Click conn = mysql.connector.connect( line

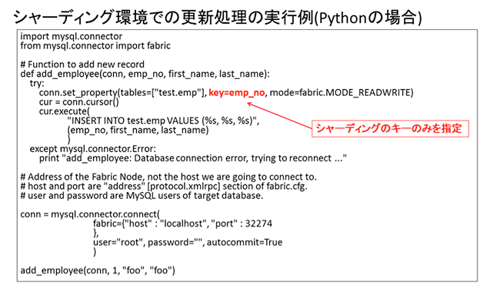coord(90,214)
